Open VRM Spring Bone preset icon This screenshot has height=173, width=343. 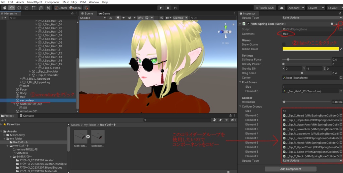pyautogui.click(x=336, y=24)
